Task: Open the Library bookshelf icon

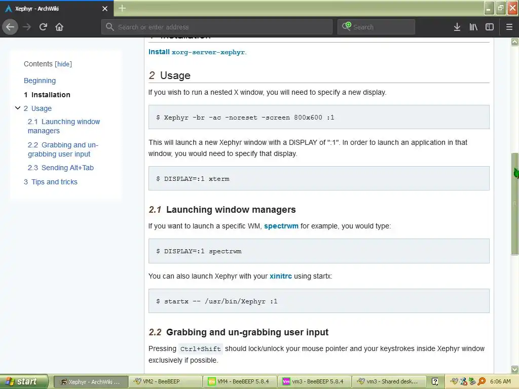Action: (x=473, y=27)
